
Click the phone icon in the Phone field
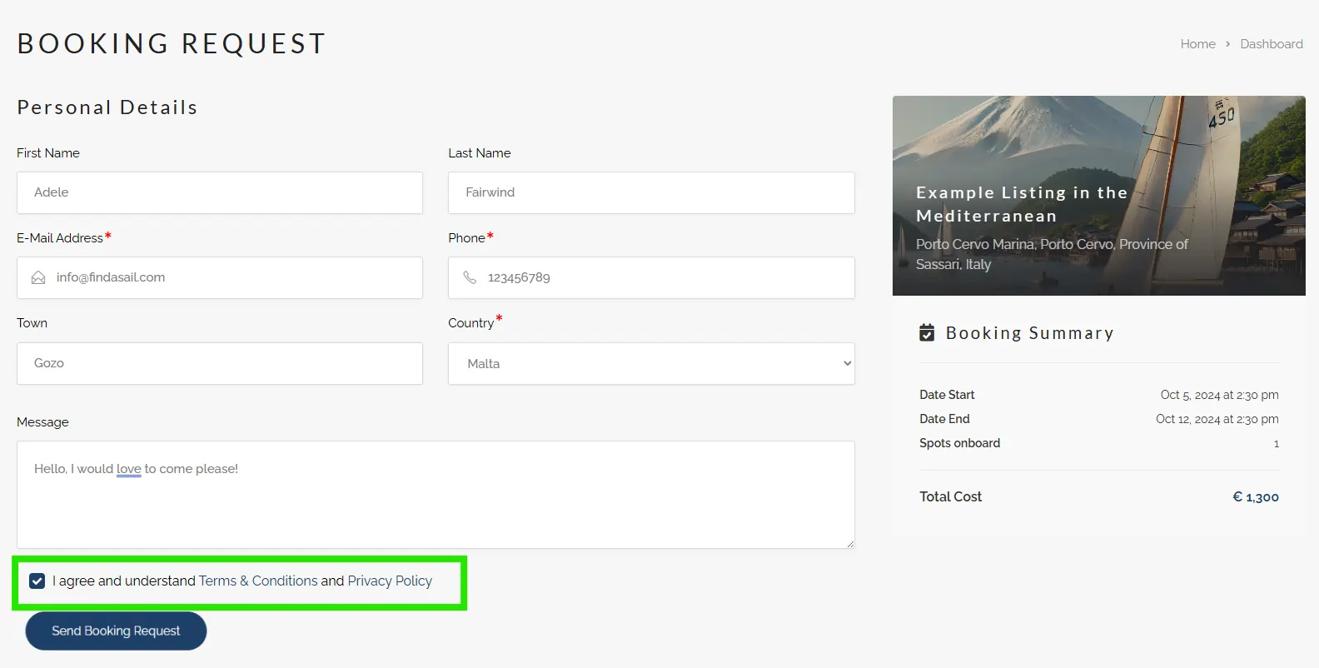[x=470, y=278]
